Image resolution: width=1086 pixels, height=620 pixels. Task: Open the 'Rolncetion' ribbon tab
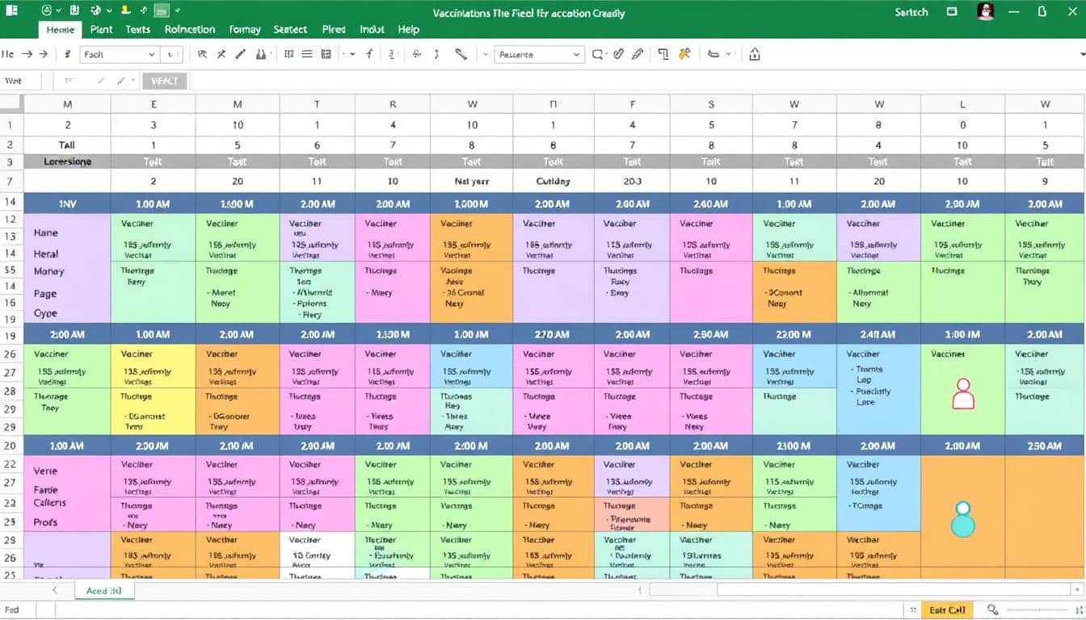tap(190, 29)
